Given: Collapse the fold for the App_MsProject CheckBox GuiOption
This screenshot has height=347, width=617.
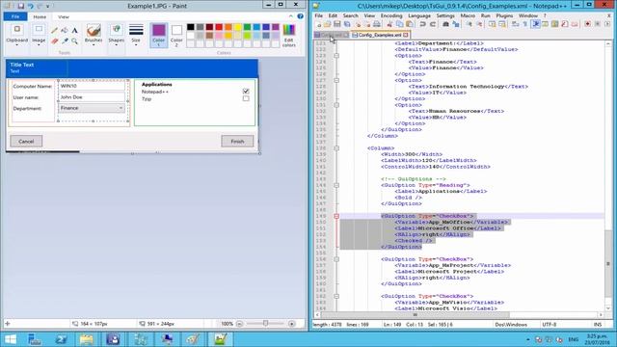Looking at the screenshot, I should tap(336, 259).
